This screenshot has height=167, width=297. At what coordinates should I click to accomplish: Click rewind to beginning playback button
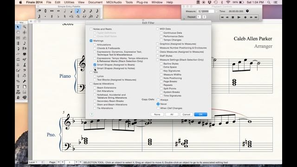point(222,17)
